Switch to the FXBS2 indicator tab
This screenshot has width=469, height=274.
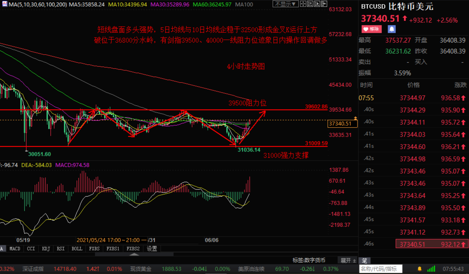click(x=133, y=249)
